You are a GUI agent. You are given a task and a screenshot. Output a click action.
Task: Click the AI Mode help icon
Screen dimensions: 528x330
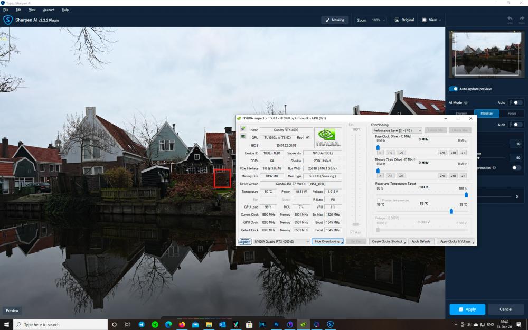click(x=466, y=103)
